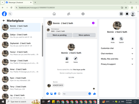
Task: Click the conversation list scrollbar
Action: pyautogui.click(x=43, y=41)
